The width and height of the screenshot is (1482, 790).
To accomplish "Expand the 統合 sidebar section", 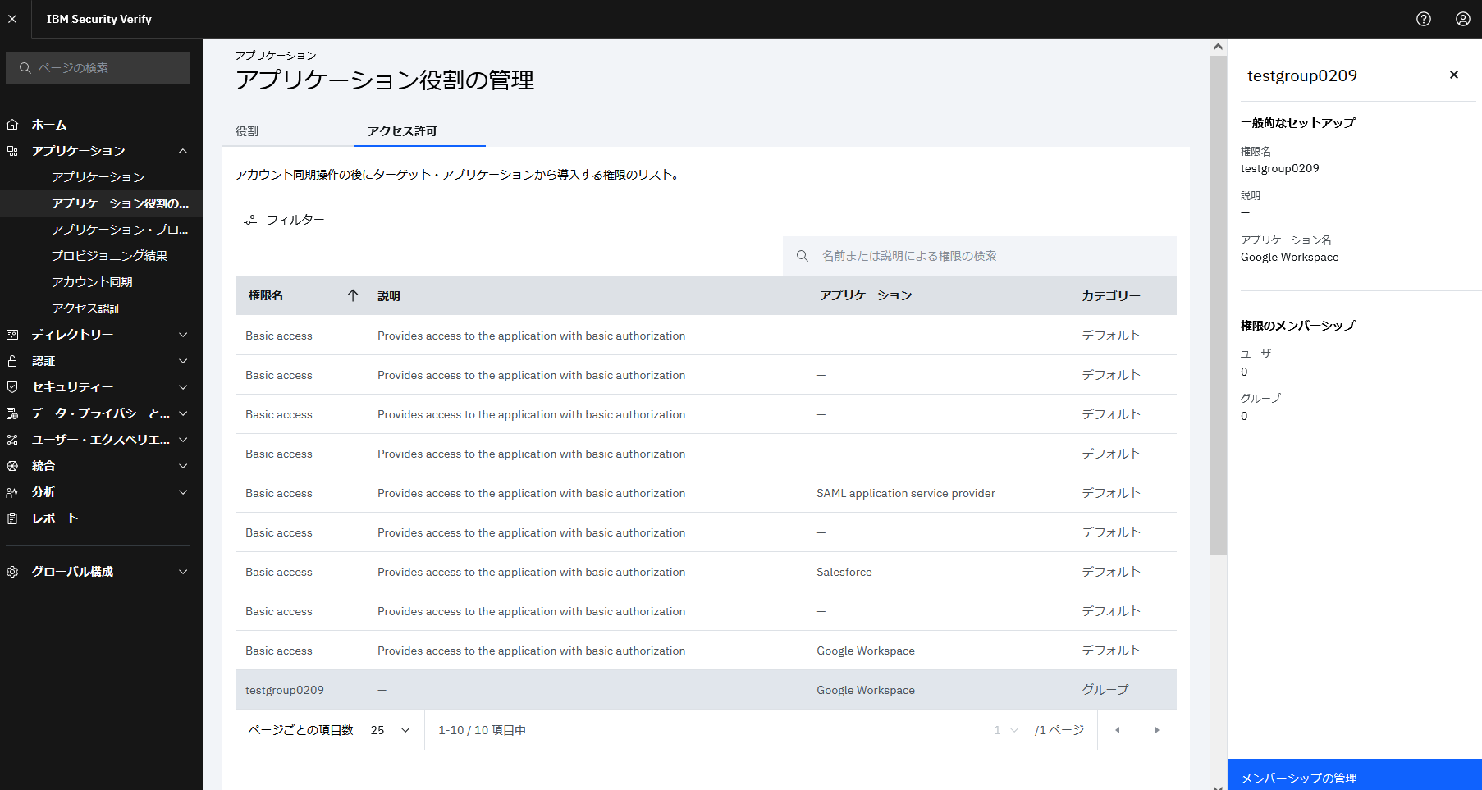I will (x=183, y=466).
